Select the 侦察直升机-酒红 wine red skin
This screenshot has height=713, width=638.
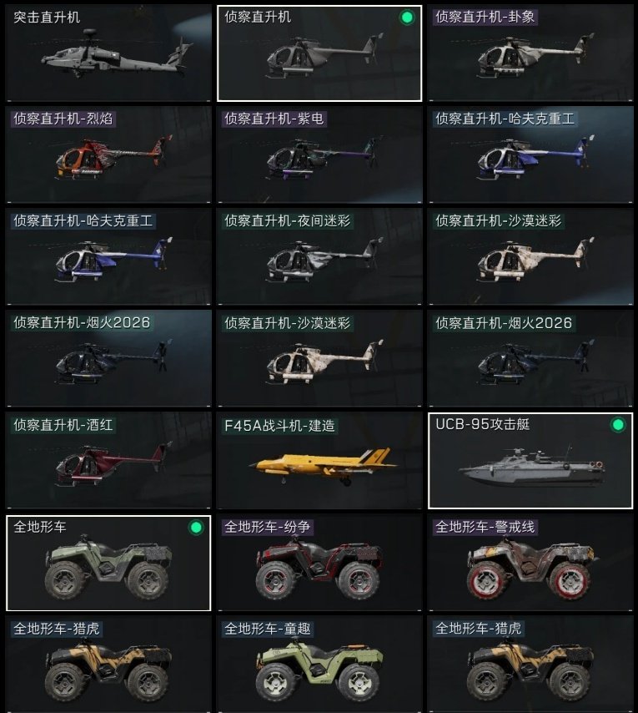(108, 461)
